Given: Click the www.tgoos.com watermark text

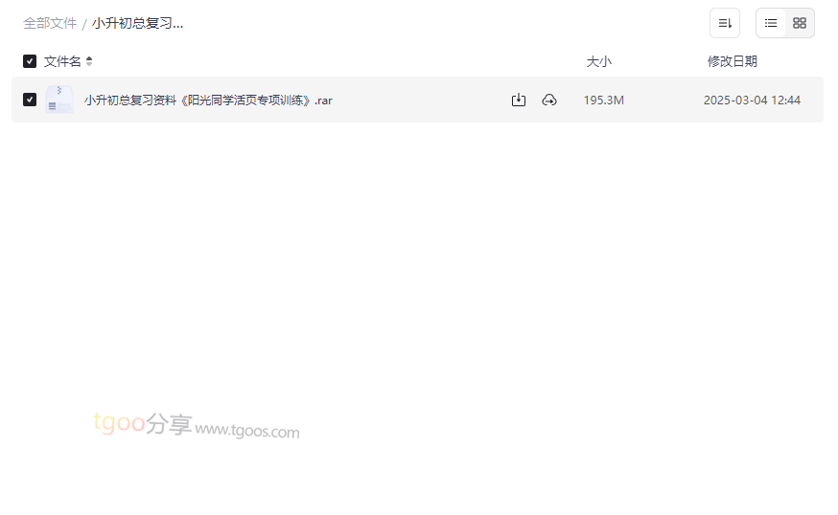Looking at the screenshot, I should [x=247, y=430].
